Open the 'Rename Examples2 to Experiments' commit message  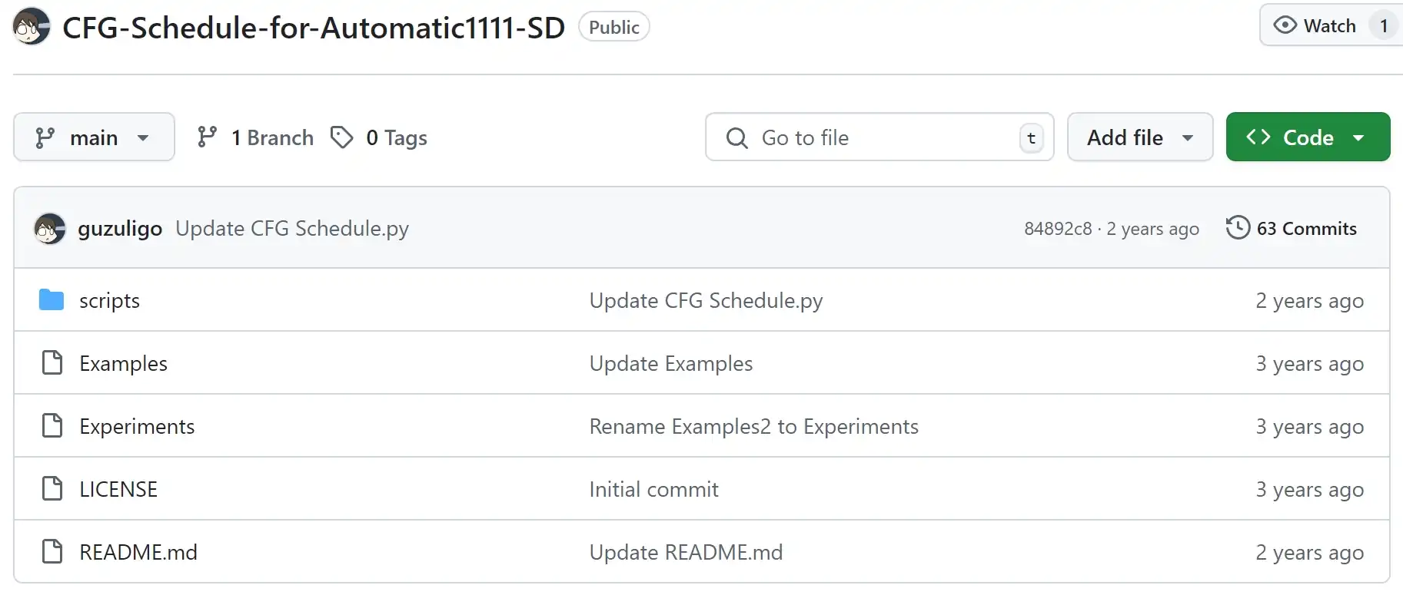click(x=753, y=426)
